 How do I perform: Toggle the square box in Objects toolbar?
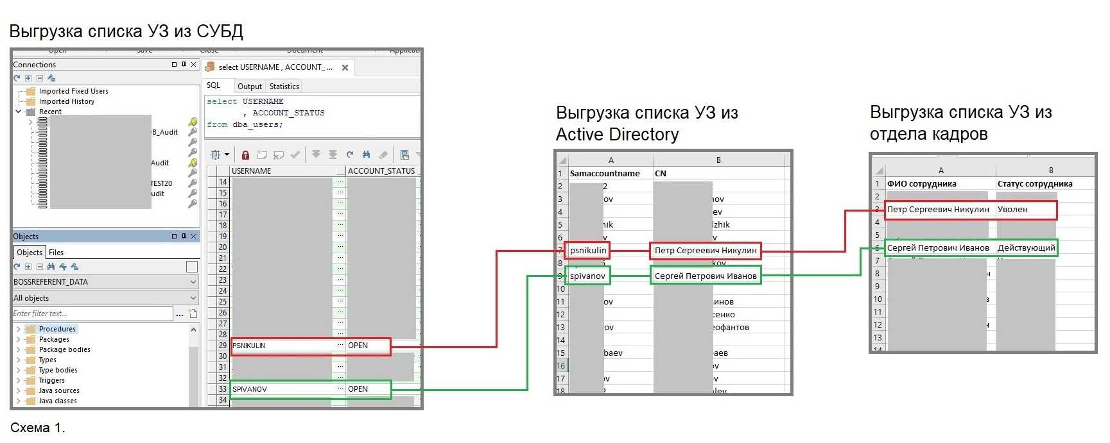[x=191, y=267]
